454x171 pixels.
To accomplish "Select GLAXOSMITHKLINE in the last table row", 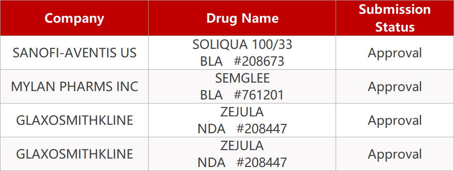I will click(x=74, y=154).
